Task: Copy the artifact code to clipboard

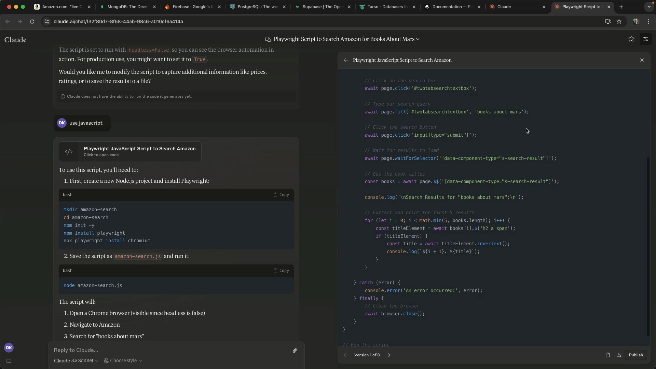Action: pyautogui.click(x=608, y=355)
